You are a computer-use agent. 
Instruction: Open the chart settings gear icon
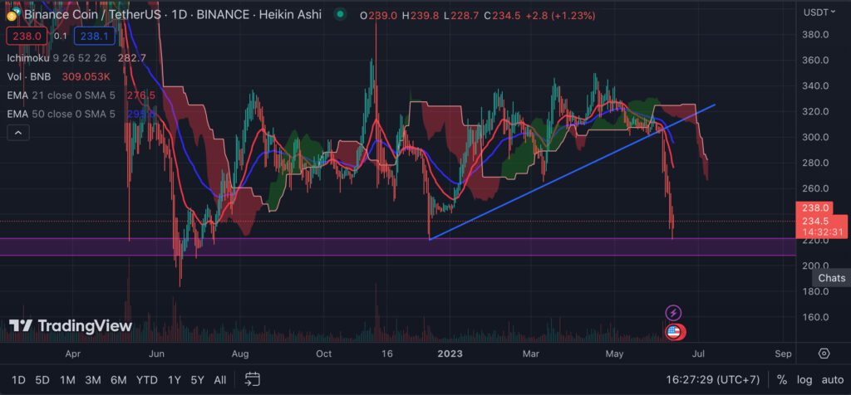pyautogui.click(x=824, y=354)
